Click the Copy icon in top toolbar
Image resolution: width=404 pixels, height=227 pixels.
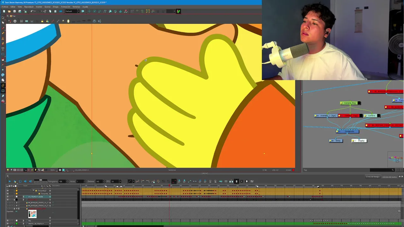tap(50, 11)
